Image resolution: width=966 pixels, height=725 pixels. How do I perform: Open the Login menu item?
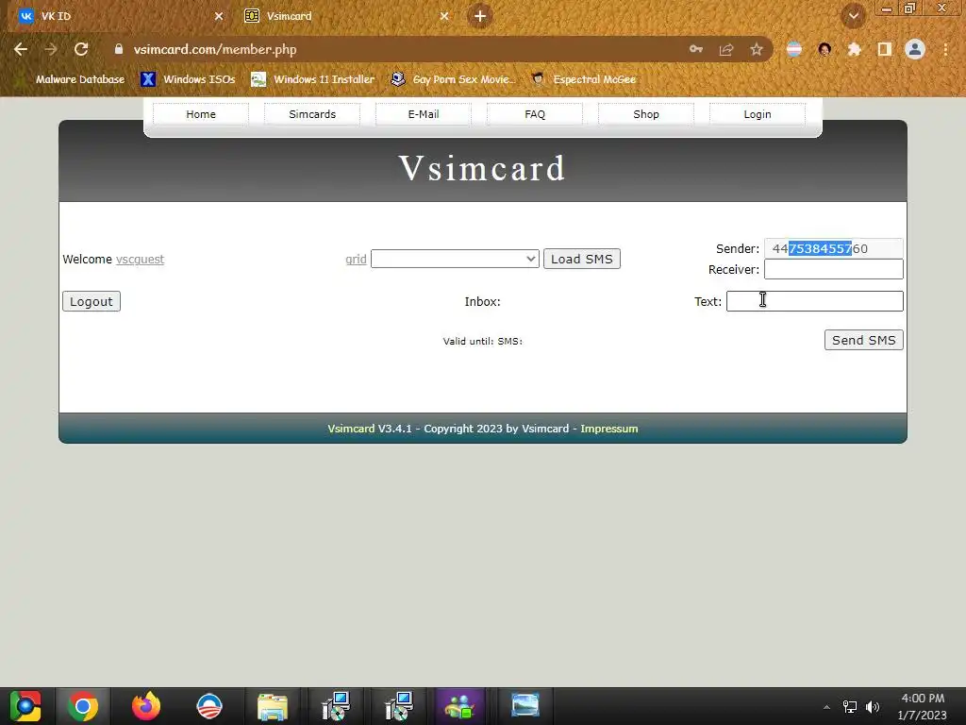pos(758,114)
